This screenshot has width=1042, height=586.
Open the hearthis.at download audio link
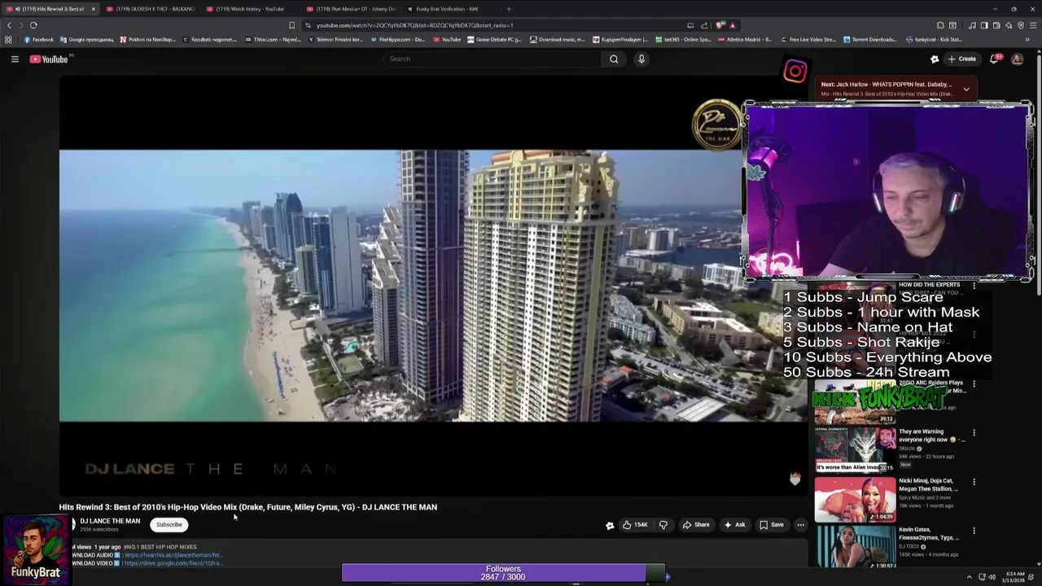tap(173, 555)
